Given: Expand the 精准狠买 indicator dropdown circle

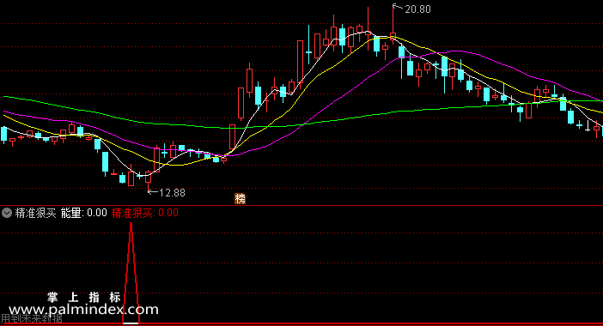Looking at the screenshot, I should pyautogui.click(x=7, y=213).
